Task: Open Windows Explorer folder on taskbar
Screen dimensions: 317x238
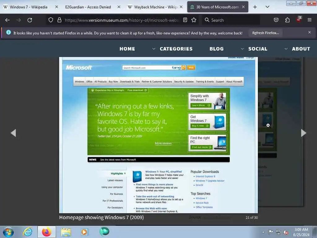Action: click(66, 232)
